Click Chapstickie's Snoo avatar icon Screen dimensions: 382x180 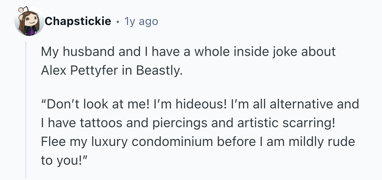pyautogui.click(x=29, y=21)
